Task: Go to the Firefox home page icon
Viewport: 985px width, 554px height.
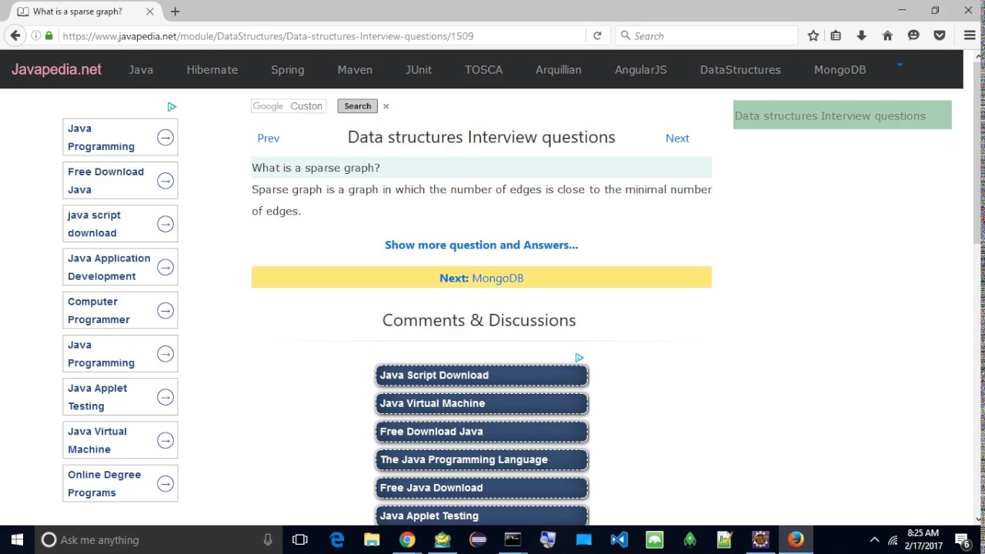Action: 887,35
